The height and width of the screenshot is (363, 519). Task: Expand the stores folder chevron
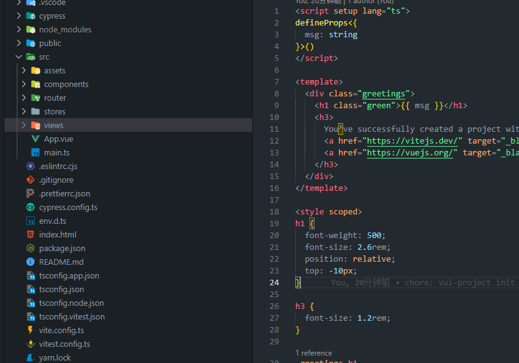[24, 111]
